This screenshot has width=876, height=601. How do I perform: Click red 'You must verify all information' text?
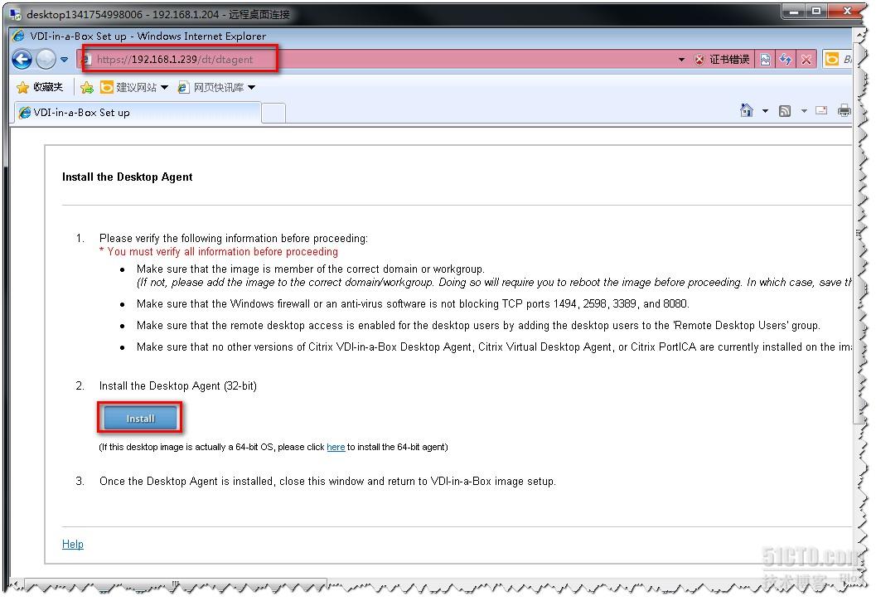click(219, 251)
